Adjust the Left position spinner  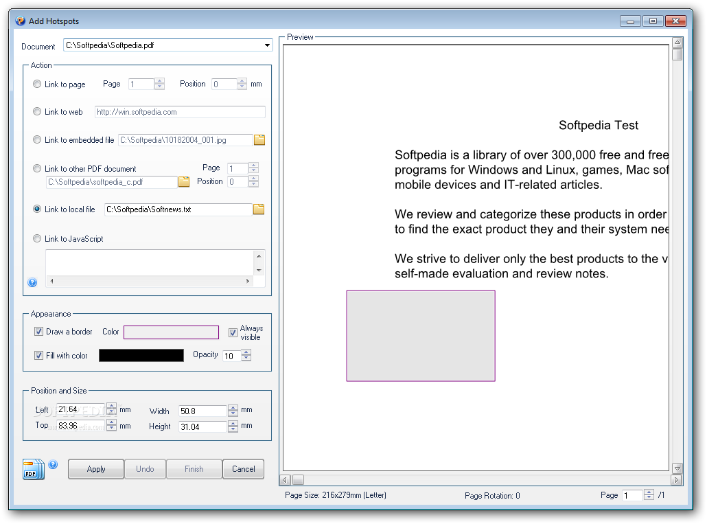pos(112,409)
